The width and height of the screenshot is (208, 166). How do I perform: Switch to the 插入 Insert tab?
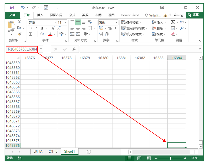(40, 15)
